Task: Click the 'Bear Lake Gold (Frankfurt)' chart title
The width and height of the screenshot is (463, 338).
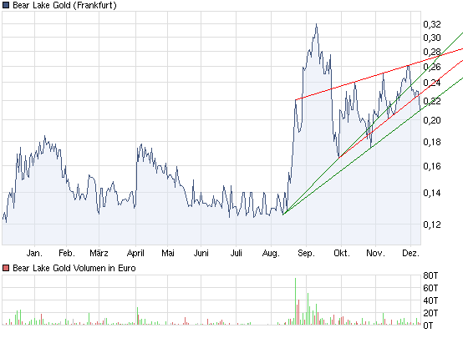Action: pos(64,5)
